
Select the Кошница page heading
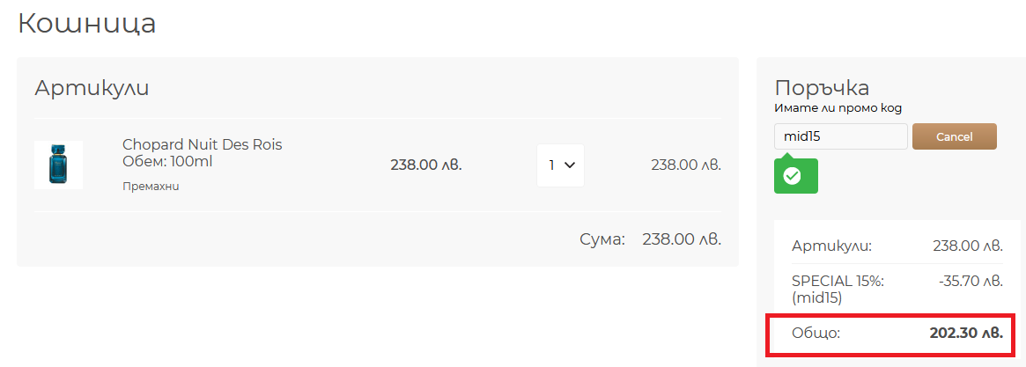tap(86, 24)
